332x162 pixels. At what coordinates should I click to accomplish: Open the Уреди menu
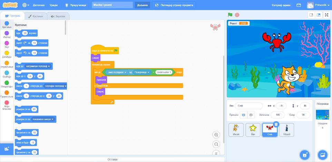(53, 5)
